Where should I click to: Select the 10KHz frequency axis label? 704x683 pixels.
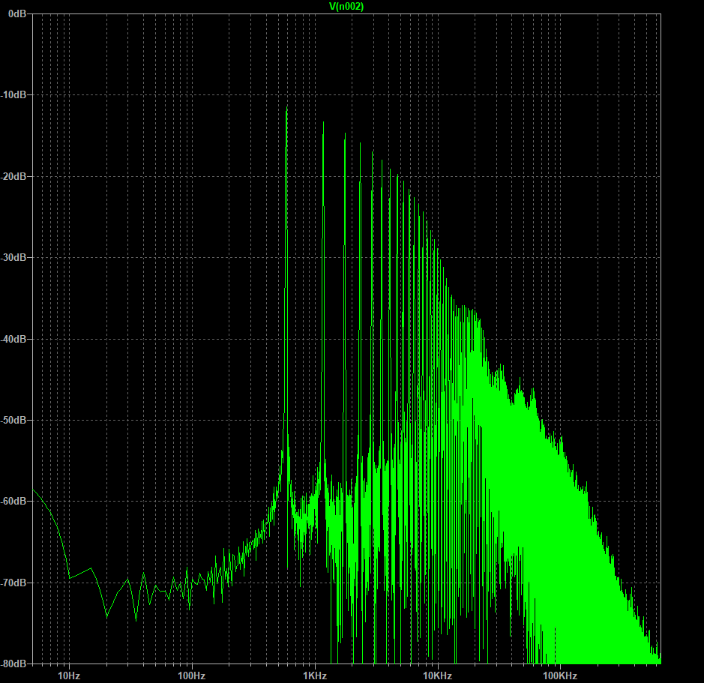(436, 676)
